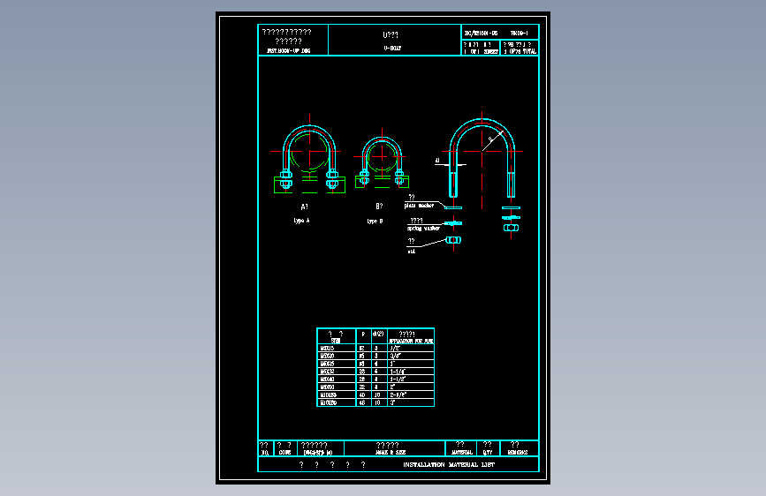Click the 'APPLICATION FOR PIPE' table header
Screen dimensions: 766x496
[x=411, y=342]
